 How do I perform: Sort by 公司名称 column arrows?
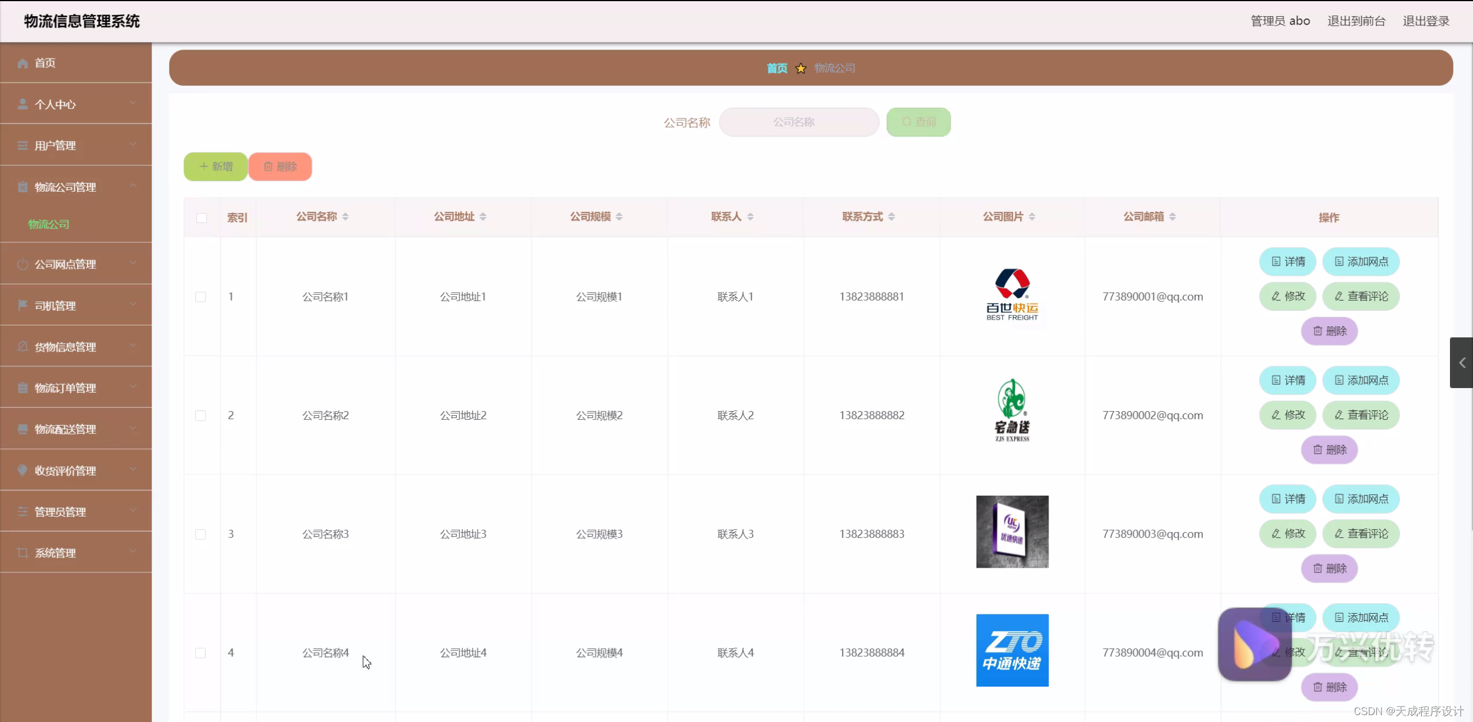346,217
